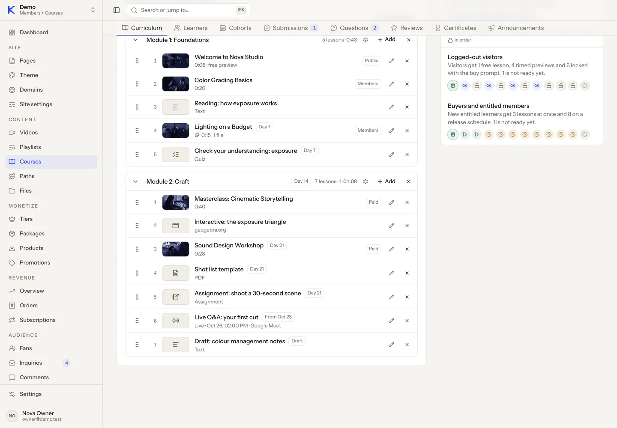This screenshot has height=428, width=617.
Task: Open Videos in the sidebar
Action: click(x=51, y=133)
